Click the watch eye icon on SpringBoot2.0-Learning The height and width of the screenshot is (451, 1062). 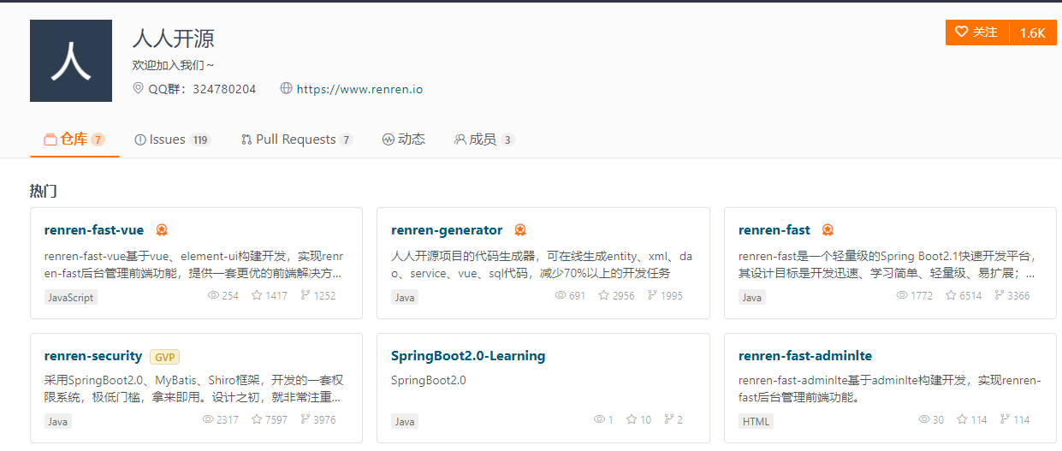click(x=599, y=419)
